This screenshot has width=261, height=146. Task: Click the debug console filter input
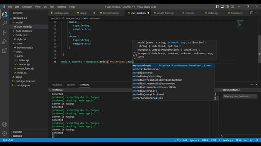(240, 97)
